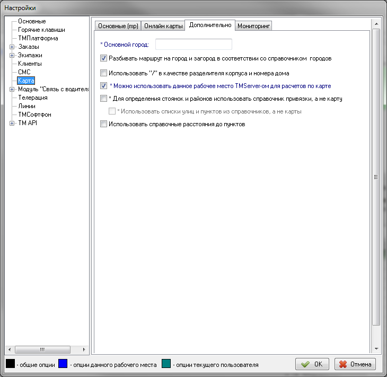Click "- опции текущего пользователя" legend text
The width and height of the screenshot is (387, 377).
(216, 365)
